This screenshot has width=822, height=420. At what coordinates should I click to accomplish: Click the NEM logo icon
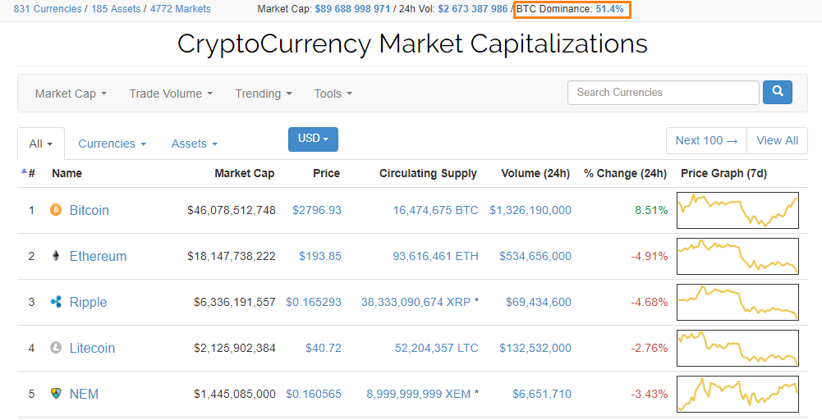tap(56, 394)
